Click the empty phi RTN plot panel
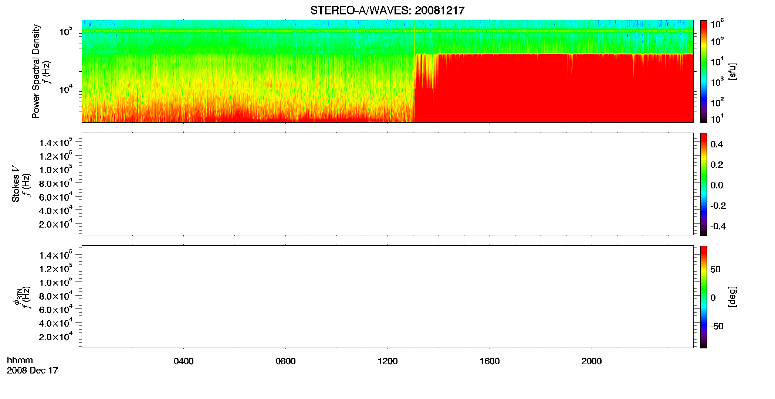 387,297
